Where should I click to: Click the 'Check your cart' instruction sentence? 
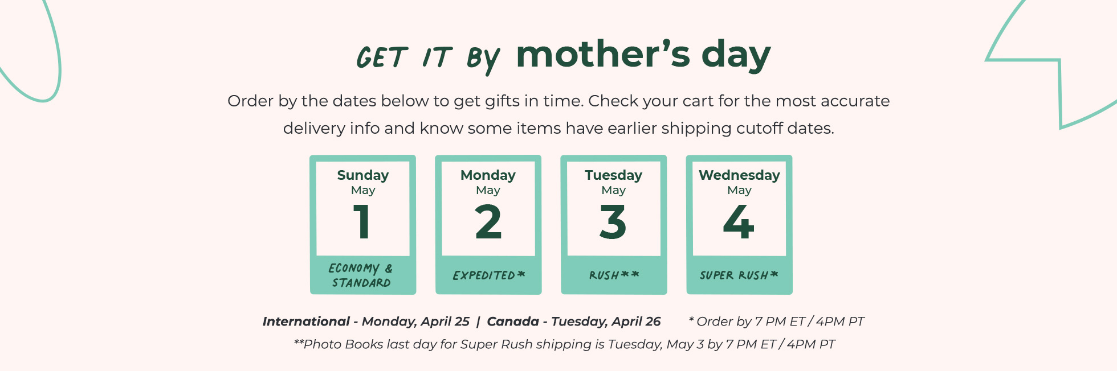pyautogui.click(x=739, y=101)
